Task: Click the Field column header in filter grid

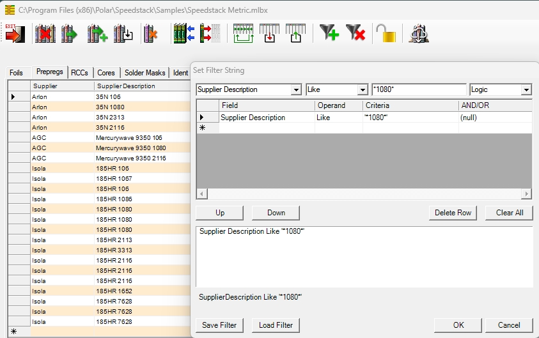Action: tap(267, 105)
